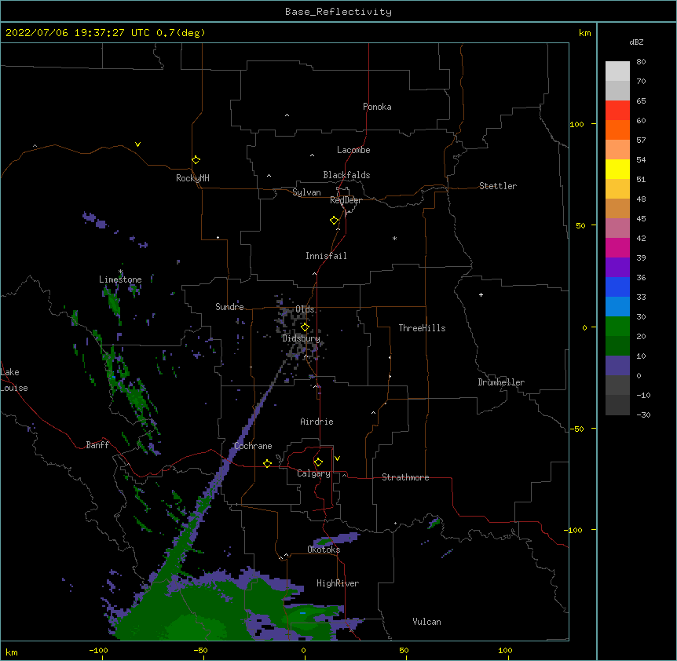This screenshot has height=661, width=677.
Task: Click the yellow diamond marker above Calgary label
Action: coord(318,462)
